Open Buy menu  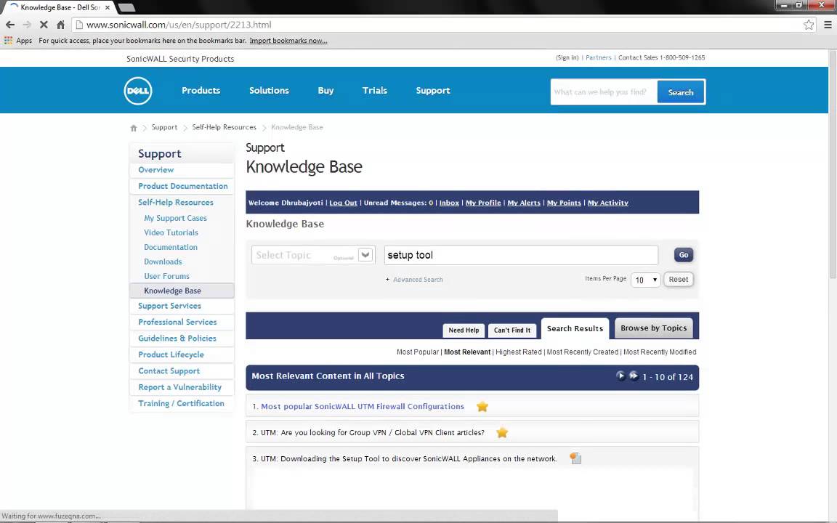(x=325, y=91)
